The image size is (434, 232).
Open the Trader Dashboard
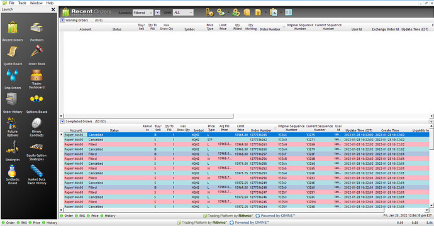(x=36, y=79)
